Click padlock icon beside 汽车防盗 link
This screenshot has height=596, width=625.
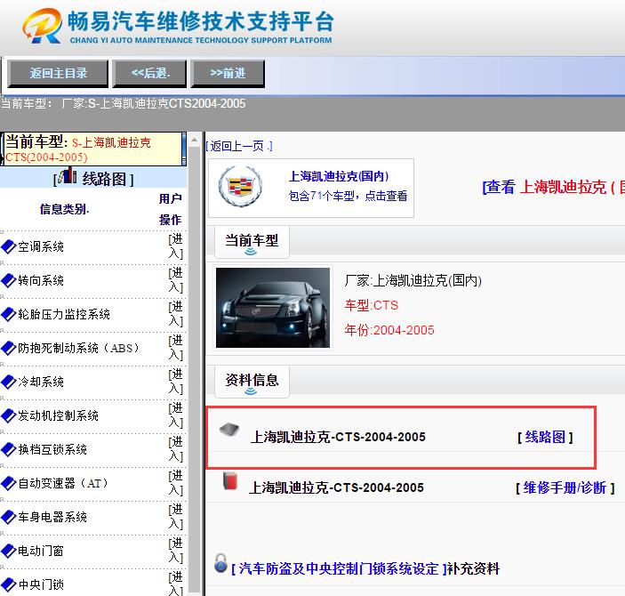tap(220, 563)
